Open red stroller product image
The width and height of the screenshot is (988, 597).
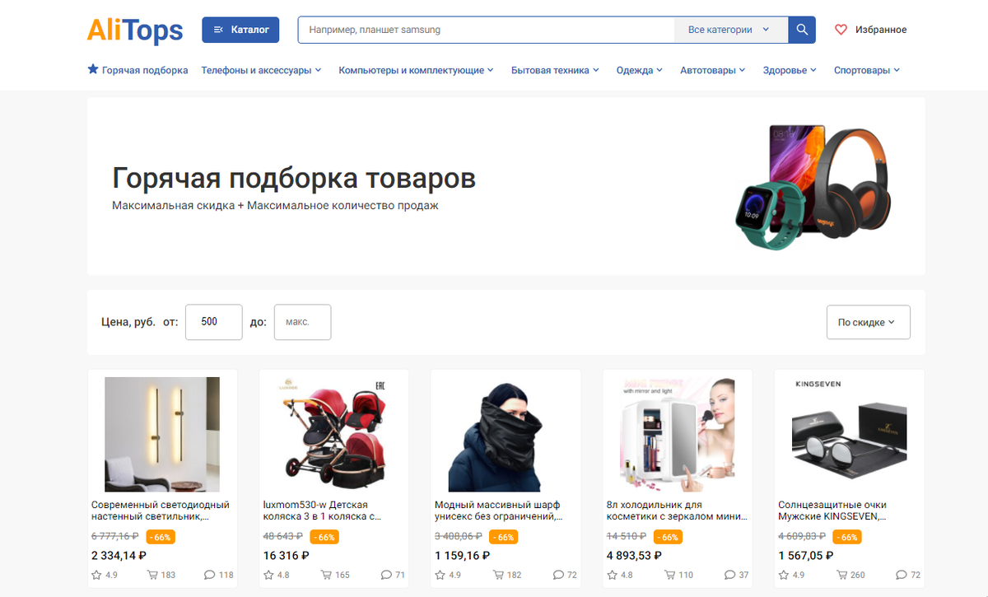pyautogui.click(x=334, y=434)
